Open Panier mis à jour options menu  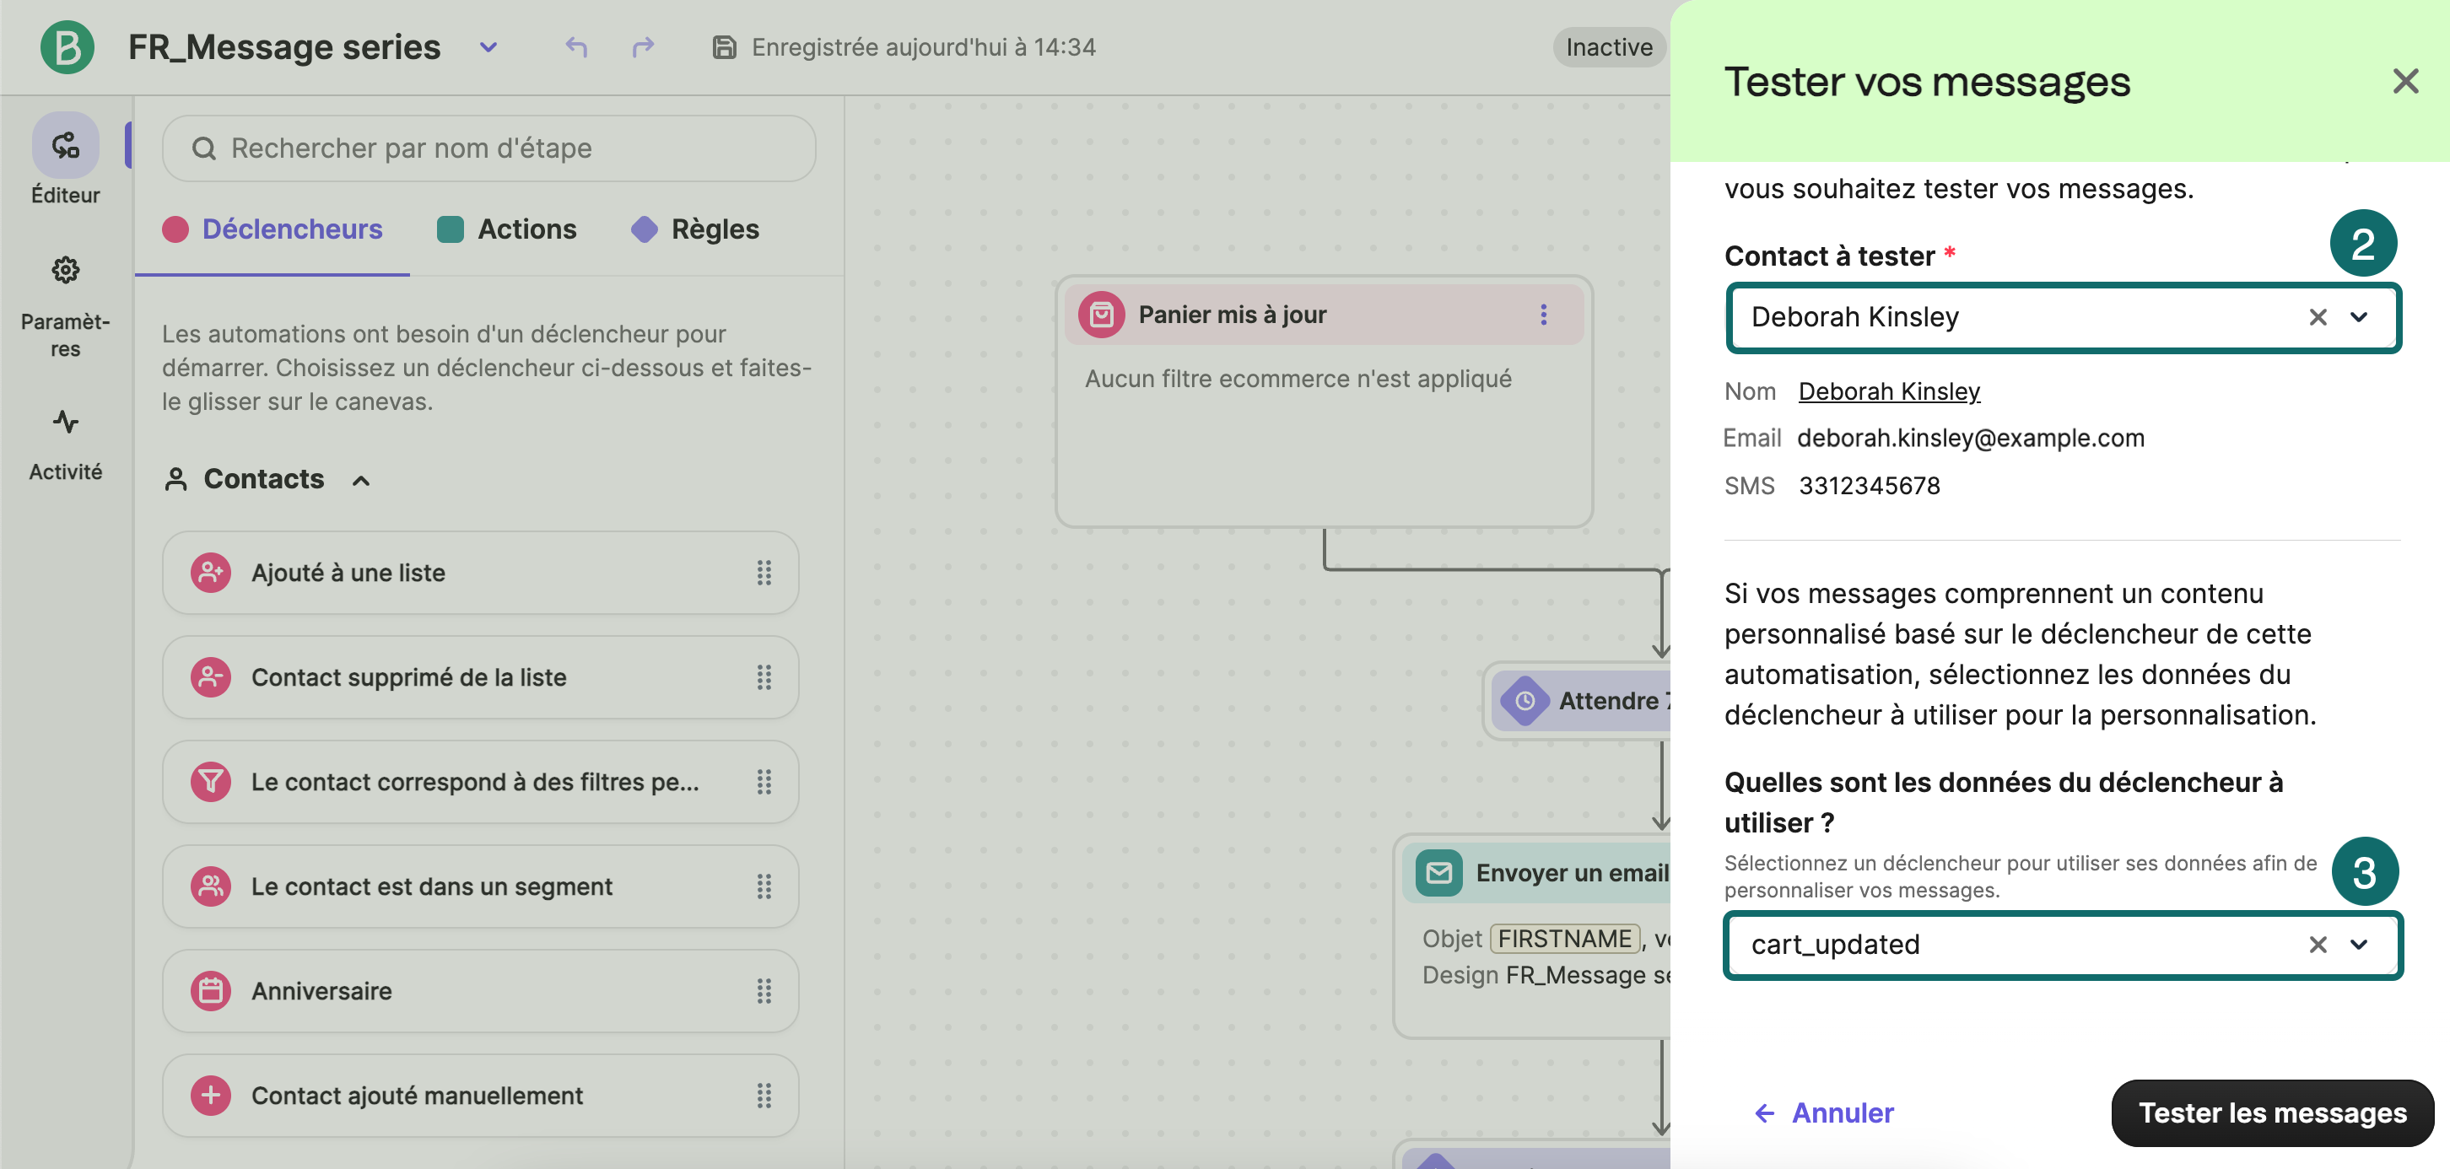1544,315
